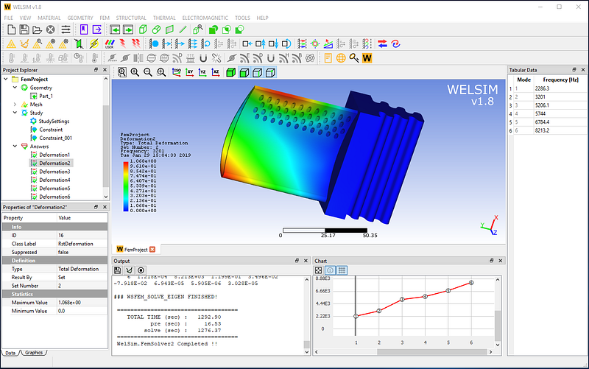Add a cylinder geometry with green cylinder icon
The height and width of the screenshot is (369, 589).
[x=156, y=29]
